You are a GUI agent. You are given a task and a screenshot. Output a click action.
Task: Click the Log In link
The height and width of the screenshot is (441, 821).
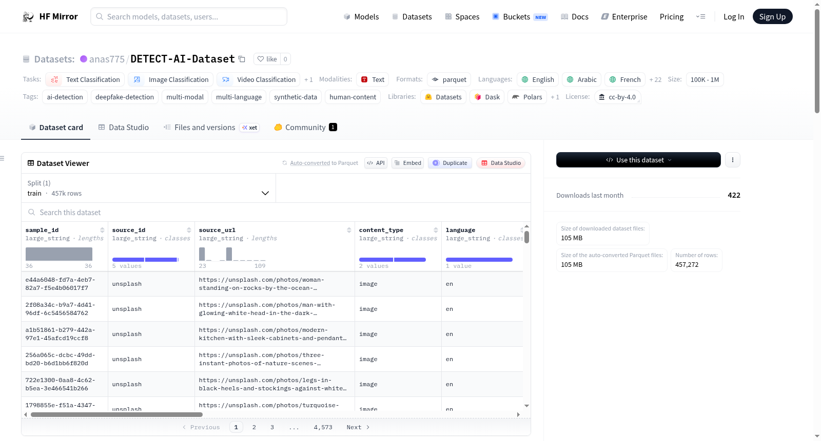[734, 17]
